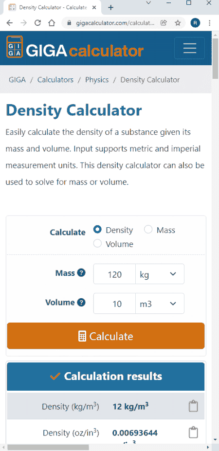
Task: Click the browser share page icon
Action: [164, 23]
